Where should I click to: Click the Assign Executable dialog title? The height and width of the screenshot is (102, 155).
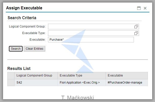(x=24, y=8)
